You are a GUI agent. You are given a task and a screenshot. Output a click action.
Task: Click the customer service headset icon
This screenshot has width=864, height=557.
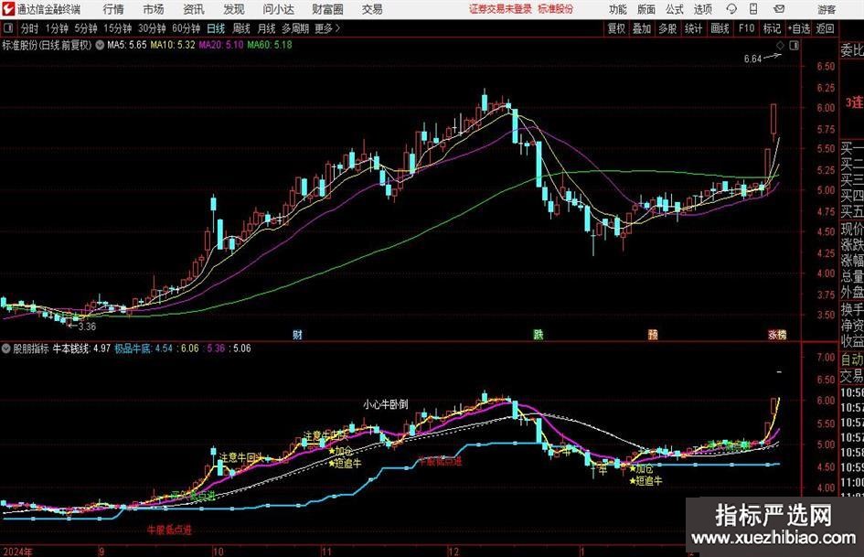(x=731, y=9)
